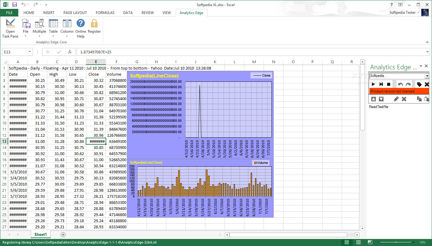This screenshot has width=432, height=246.
Task: Switch to the PAGE LAYOUT tab
Action: 75,13
